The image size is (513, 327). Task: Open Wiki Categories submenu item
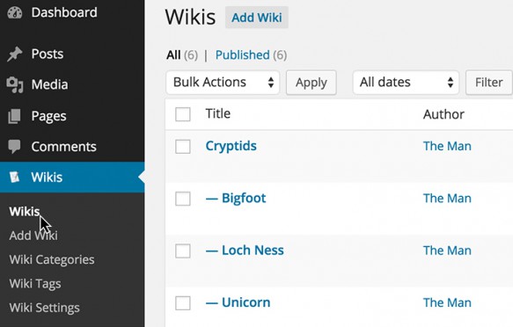(x=52, y=259)
